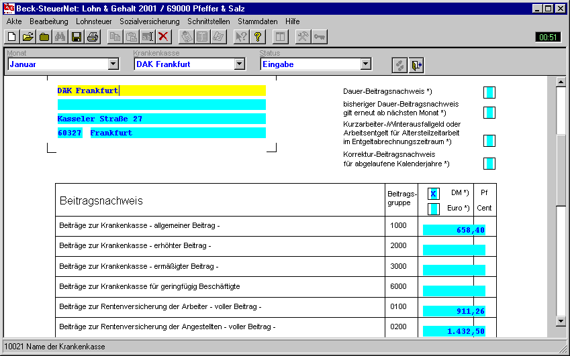Image resolution: width=570 pixels, height=356 pixels.
Task: Click the exit door icon
Action: pos(416,65)
